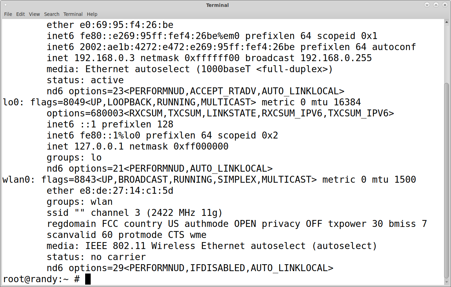This screenshot has width=451, height=287.
Task: Open the View menu
Action: click(x=34, y=14)
